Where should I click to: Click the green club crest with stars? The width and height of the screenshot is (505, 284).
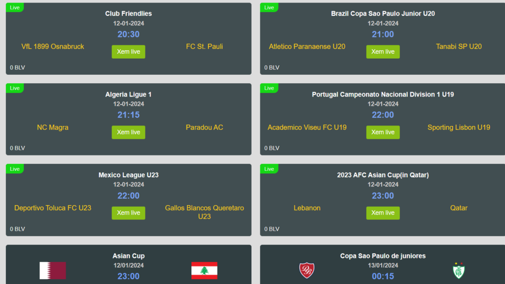[x=459, y=270]
